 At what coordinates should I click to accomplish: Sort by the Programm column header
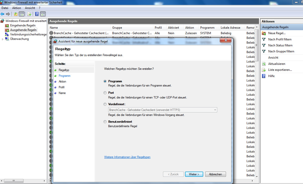209,28
